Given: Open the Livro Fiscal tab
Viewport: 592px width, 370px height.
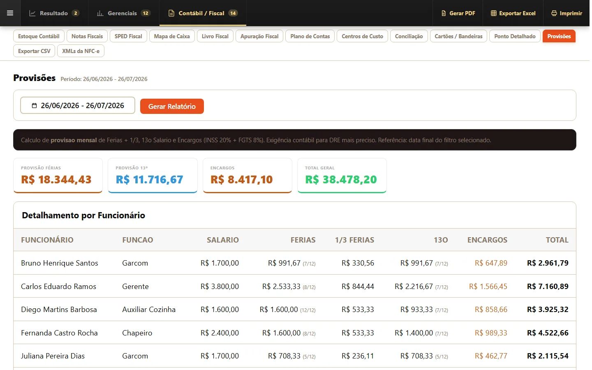Looking at the screenshot, I should point(215,36).
